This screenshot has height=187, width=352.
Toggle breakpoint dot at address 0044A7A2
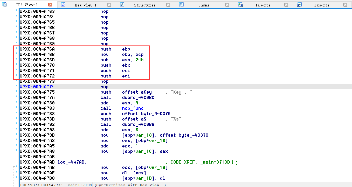pyautogui.click(x=16, y=140)
